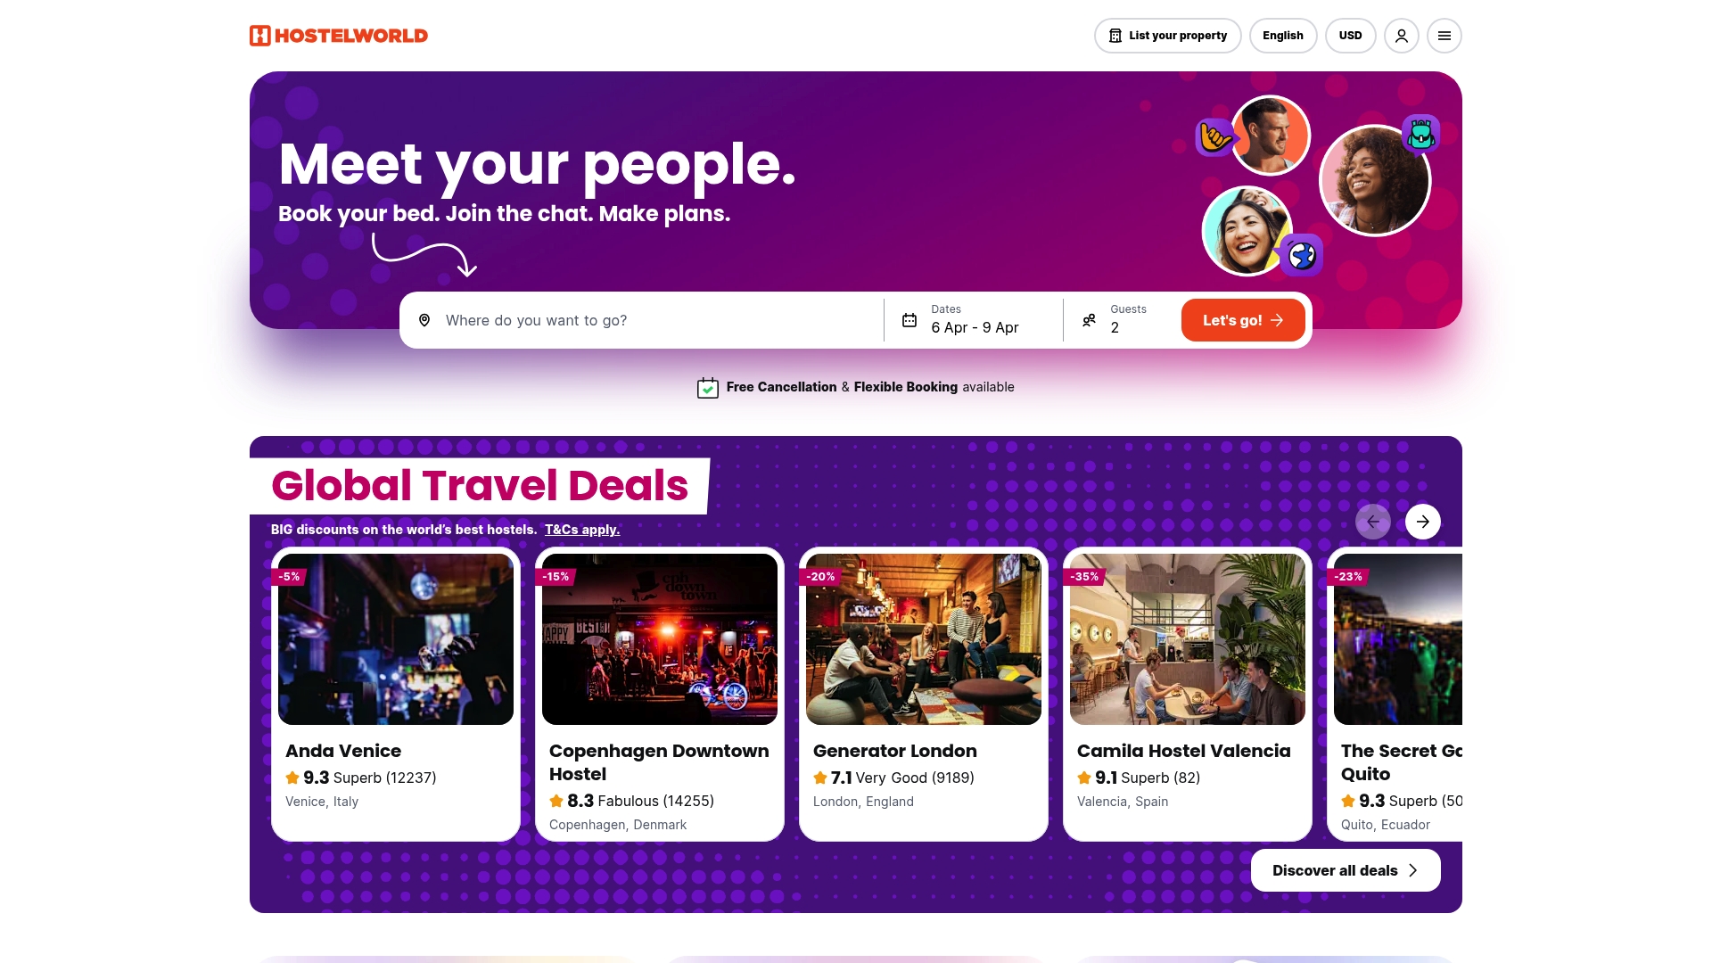
Task: Click the guests icon beside Guests
Action: point(1090,319)
